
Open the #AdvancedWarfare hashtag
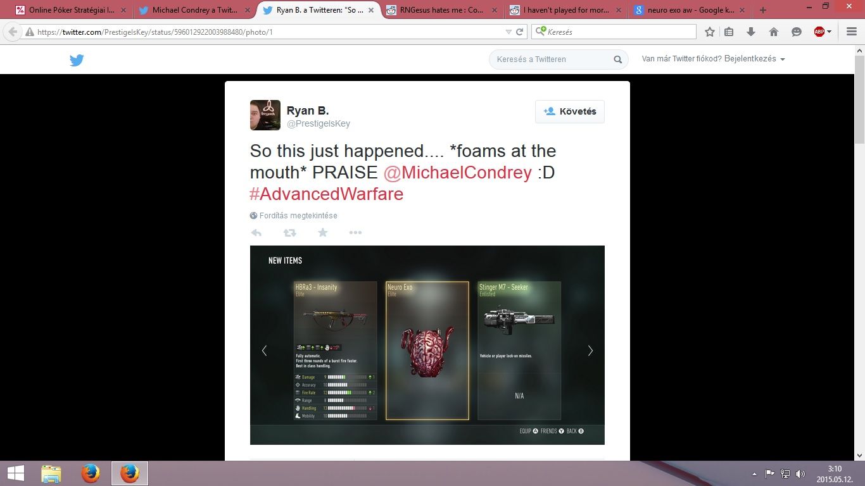coord(327,194)
